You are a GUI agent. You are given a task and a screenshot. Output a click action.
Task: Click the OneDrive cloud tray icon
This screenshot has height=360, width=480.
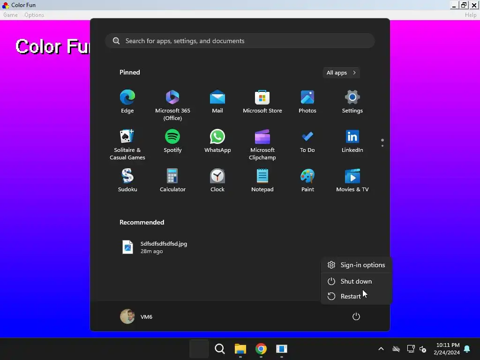396,349
